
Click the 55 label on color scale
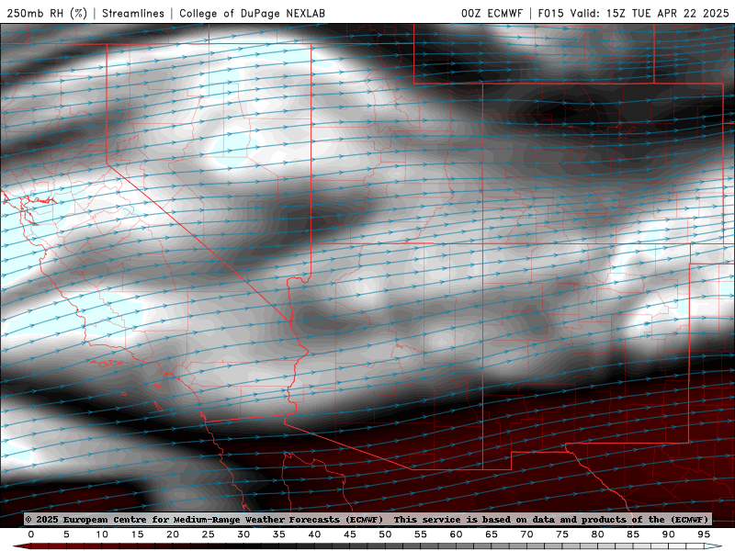coord(421,534)
